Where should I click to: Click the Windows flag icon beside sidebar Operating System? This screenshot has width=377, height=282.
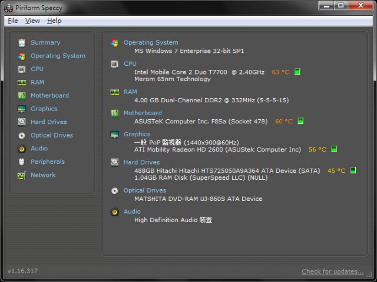point(22,56)
